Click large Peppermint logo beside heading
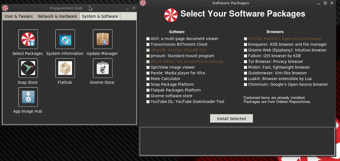Image resolution: width=340 pixels, height=161 pixels. (x=171, y=15)
